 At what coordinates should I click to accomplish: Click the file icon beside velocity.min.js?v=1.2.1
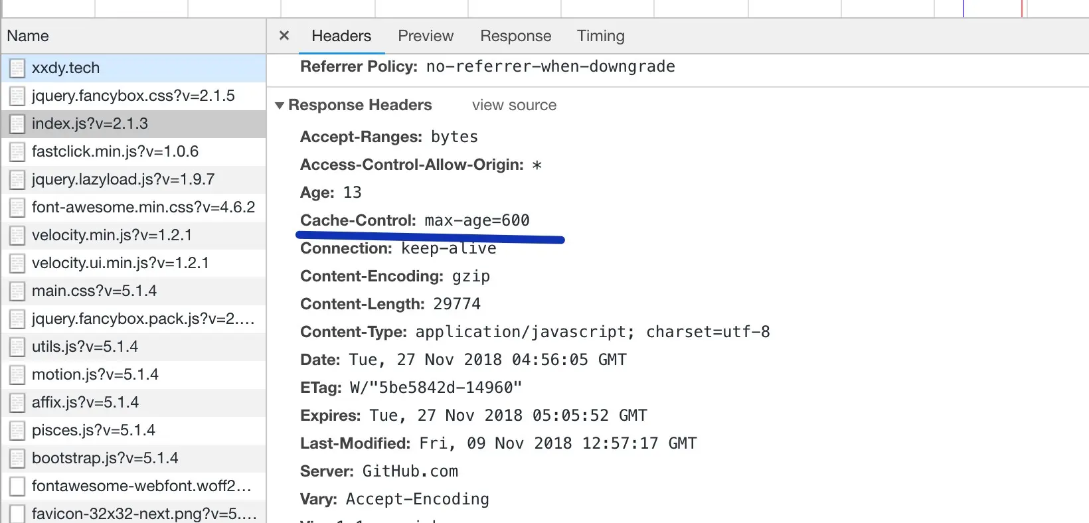point(17,236)
